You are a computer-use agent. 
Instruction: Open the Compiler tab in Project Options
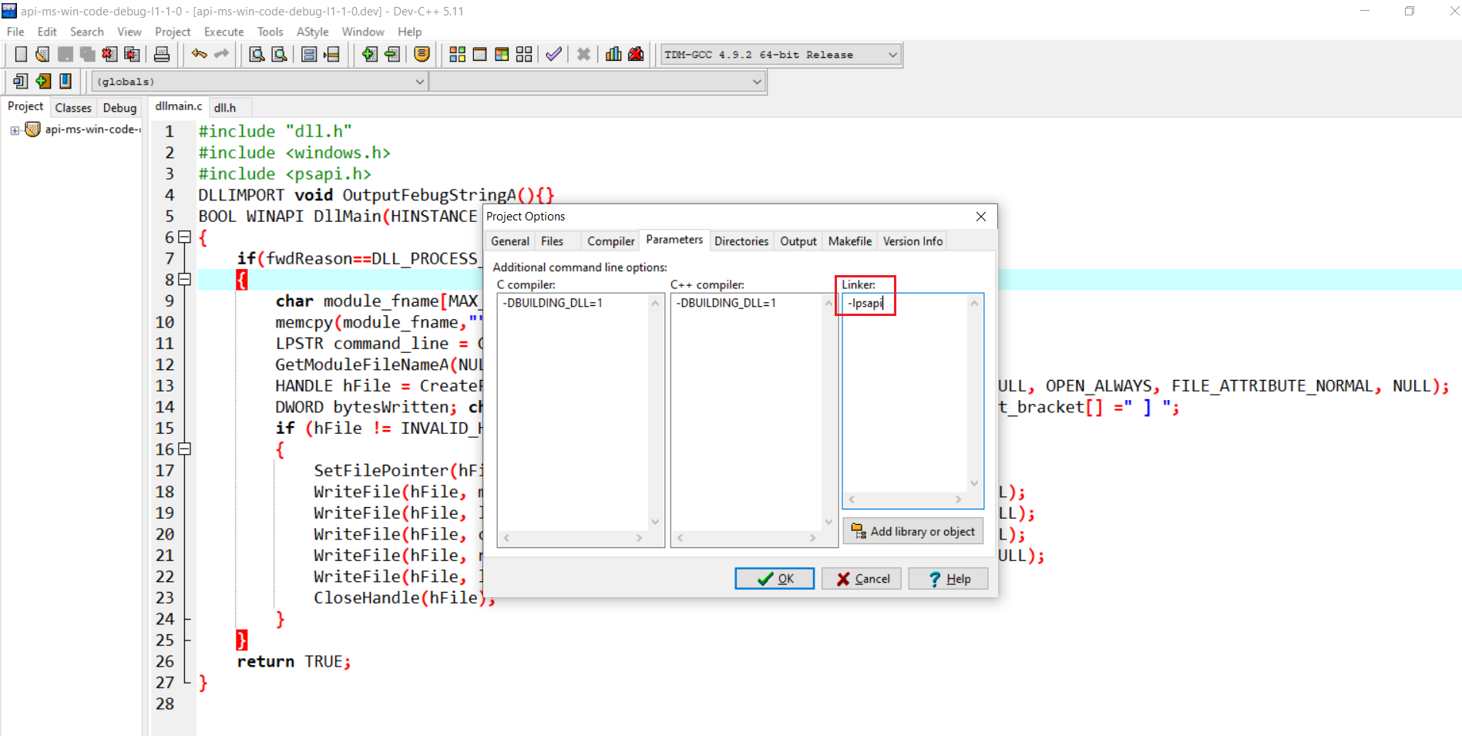[x=610, y=241]
